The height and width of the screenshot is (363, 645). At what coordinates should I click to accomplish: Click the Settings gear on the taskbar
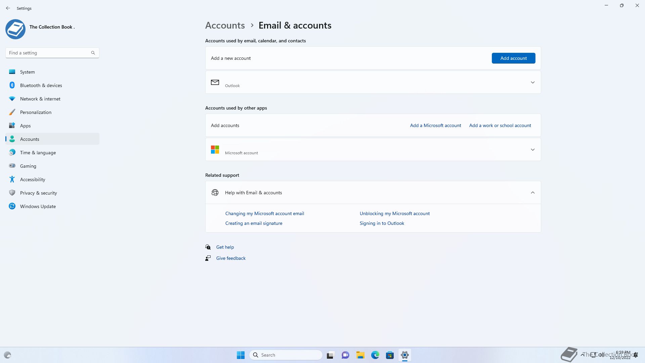click(x=404, y=355)
